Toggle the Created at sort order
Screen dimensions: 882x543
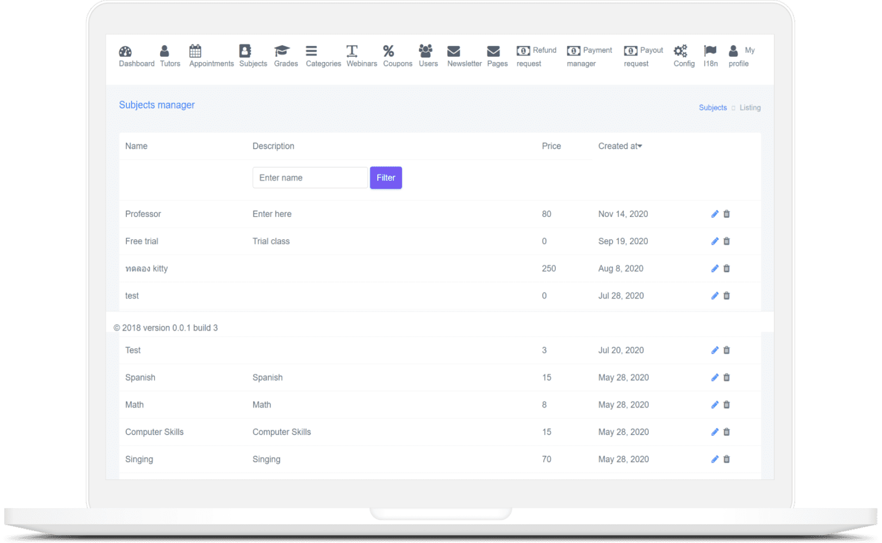620,146
